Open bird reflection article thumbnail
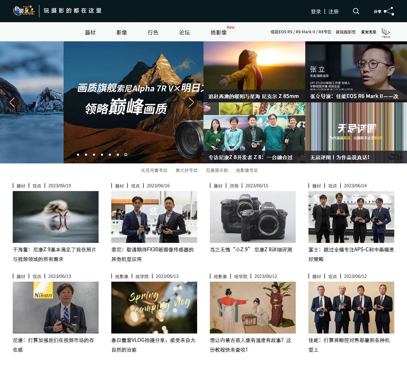407x371 pixels. click(x=56, y=217)
